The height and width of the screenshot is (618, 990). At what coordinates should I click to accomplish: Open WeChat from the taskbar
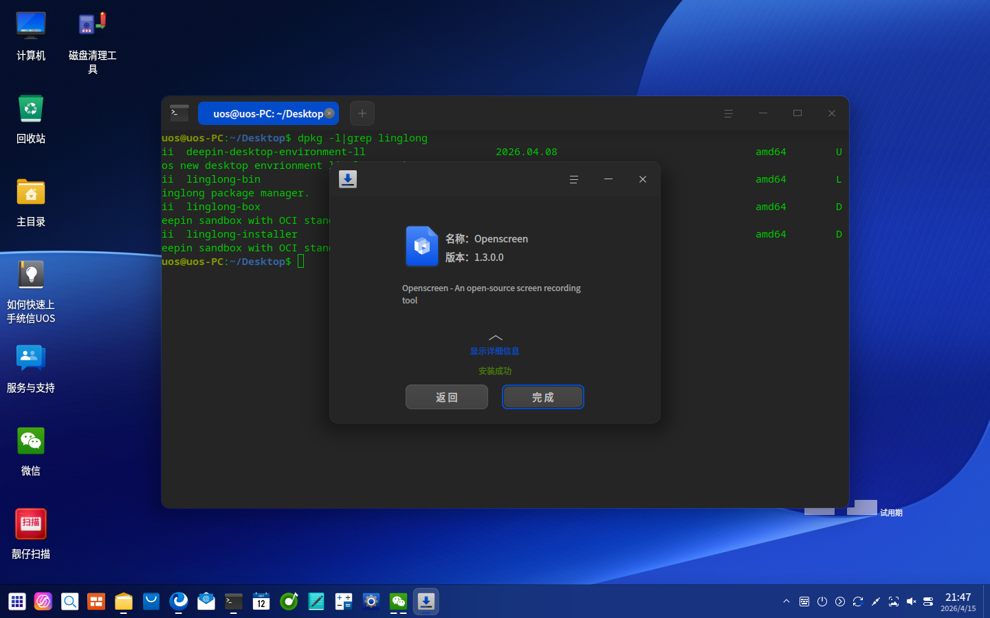point(399,602)
